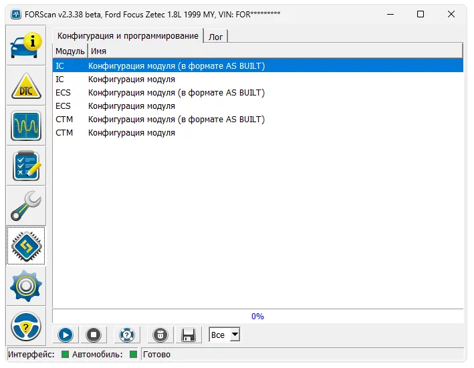474x368 pixels.
Task: Sort by the 'Модуль' column header
Action: click(70, 51)
